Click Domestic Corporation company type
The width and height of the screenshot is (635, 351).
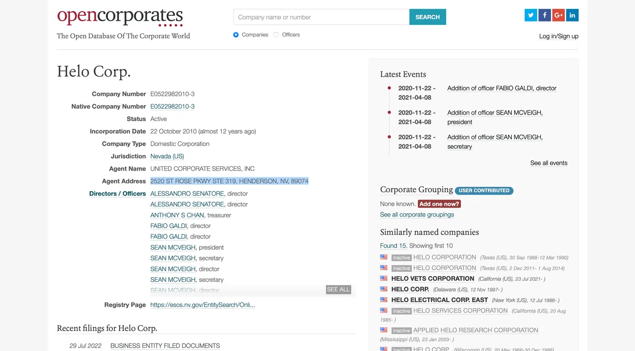180,144
